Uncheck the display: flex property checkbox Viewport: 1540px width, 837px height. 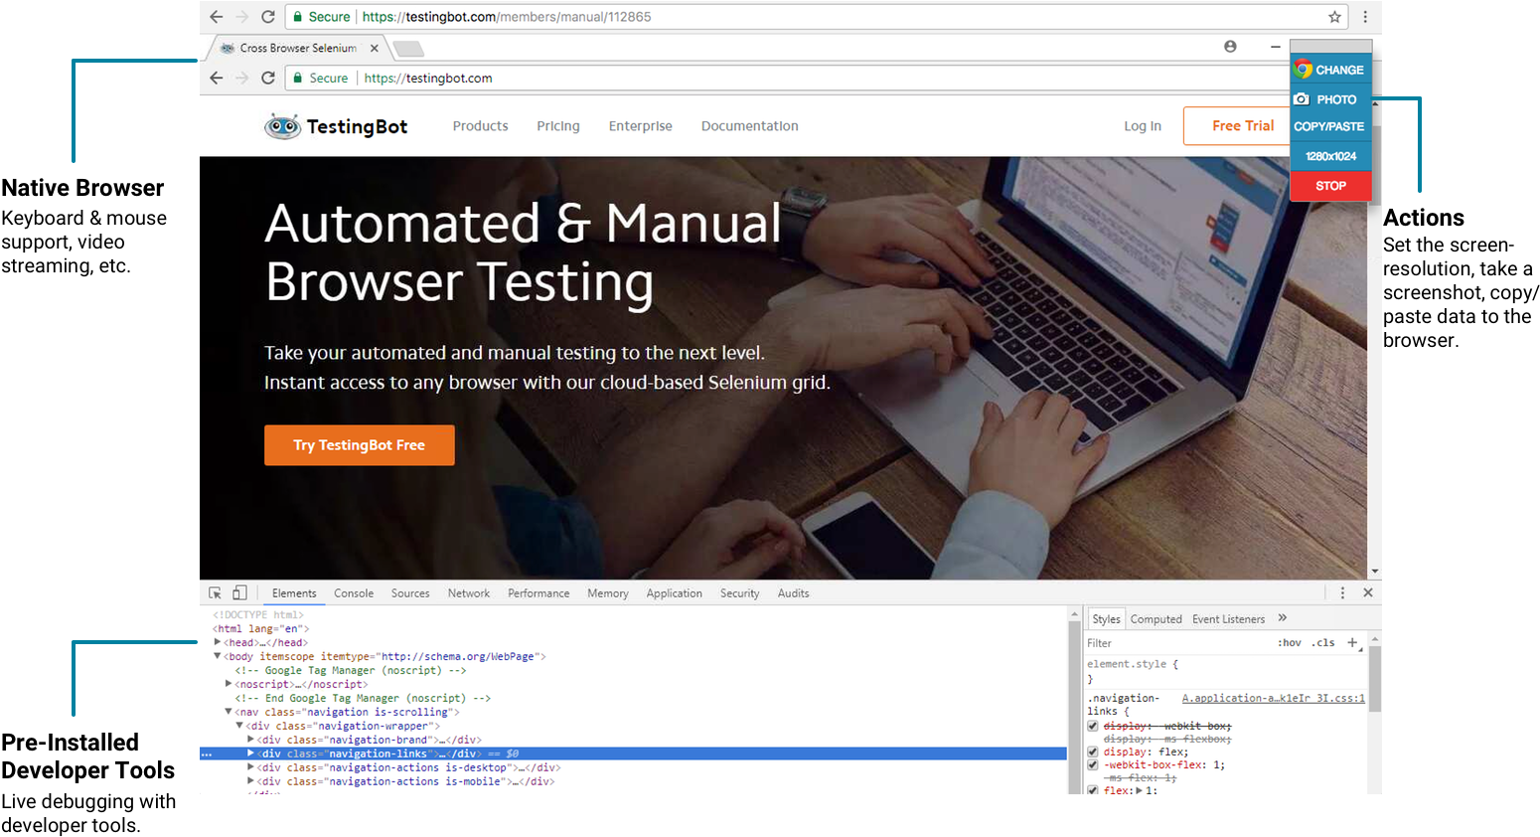[1093, 752]
